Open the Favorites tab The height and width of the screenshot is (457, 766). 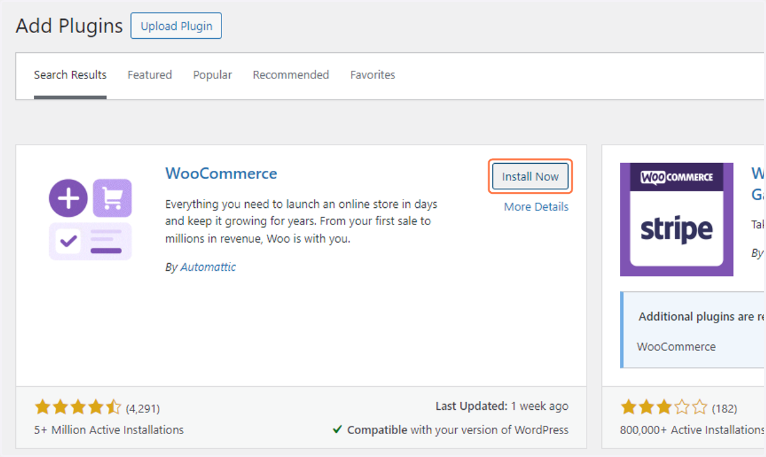click(373, 75)
